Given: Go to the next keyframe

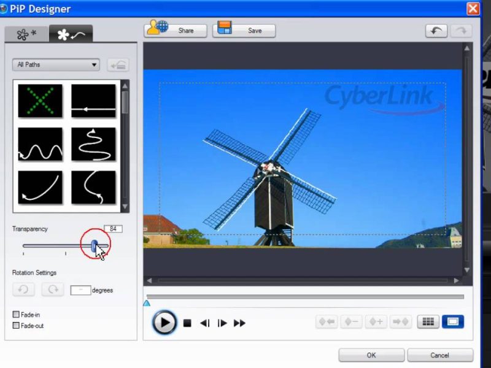Looking at the screenshot, I should pyautogui.click(x=401, y=321).
